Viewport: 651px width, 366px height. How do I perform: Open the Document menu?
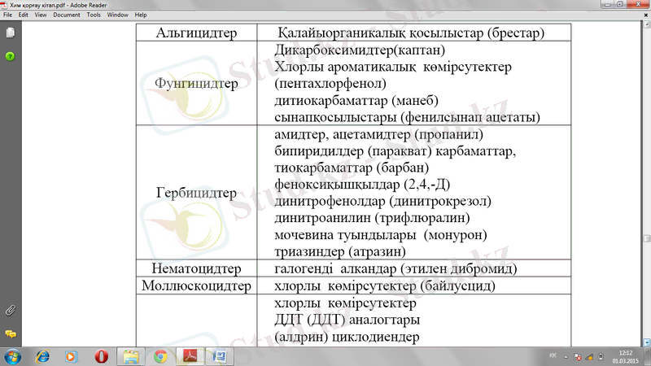coord(67,15)
